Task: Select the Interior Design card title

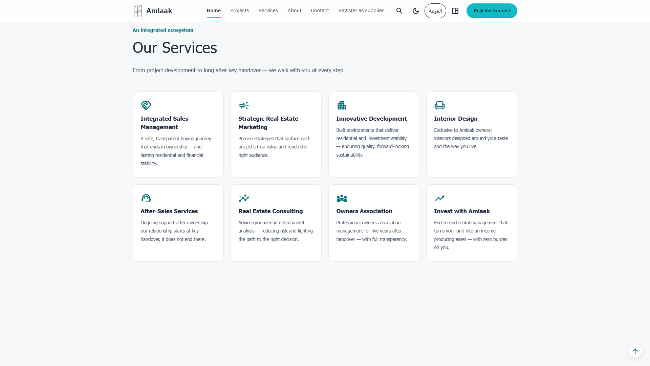Action: pyautogui.click(x=456, y=119)
